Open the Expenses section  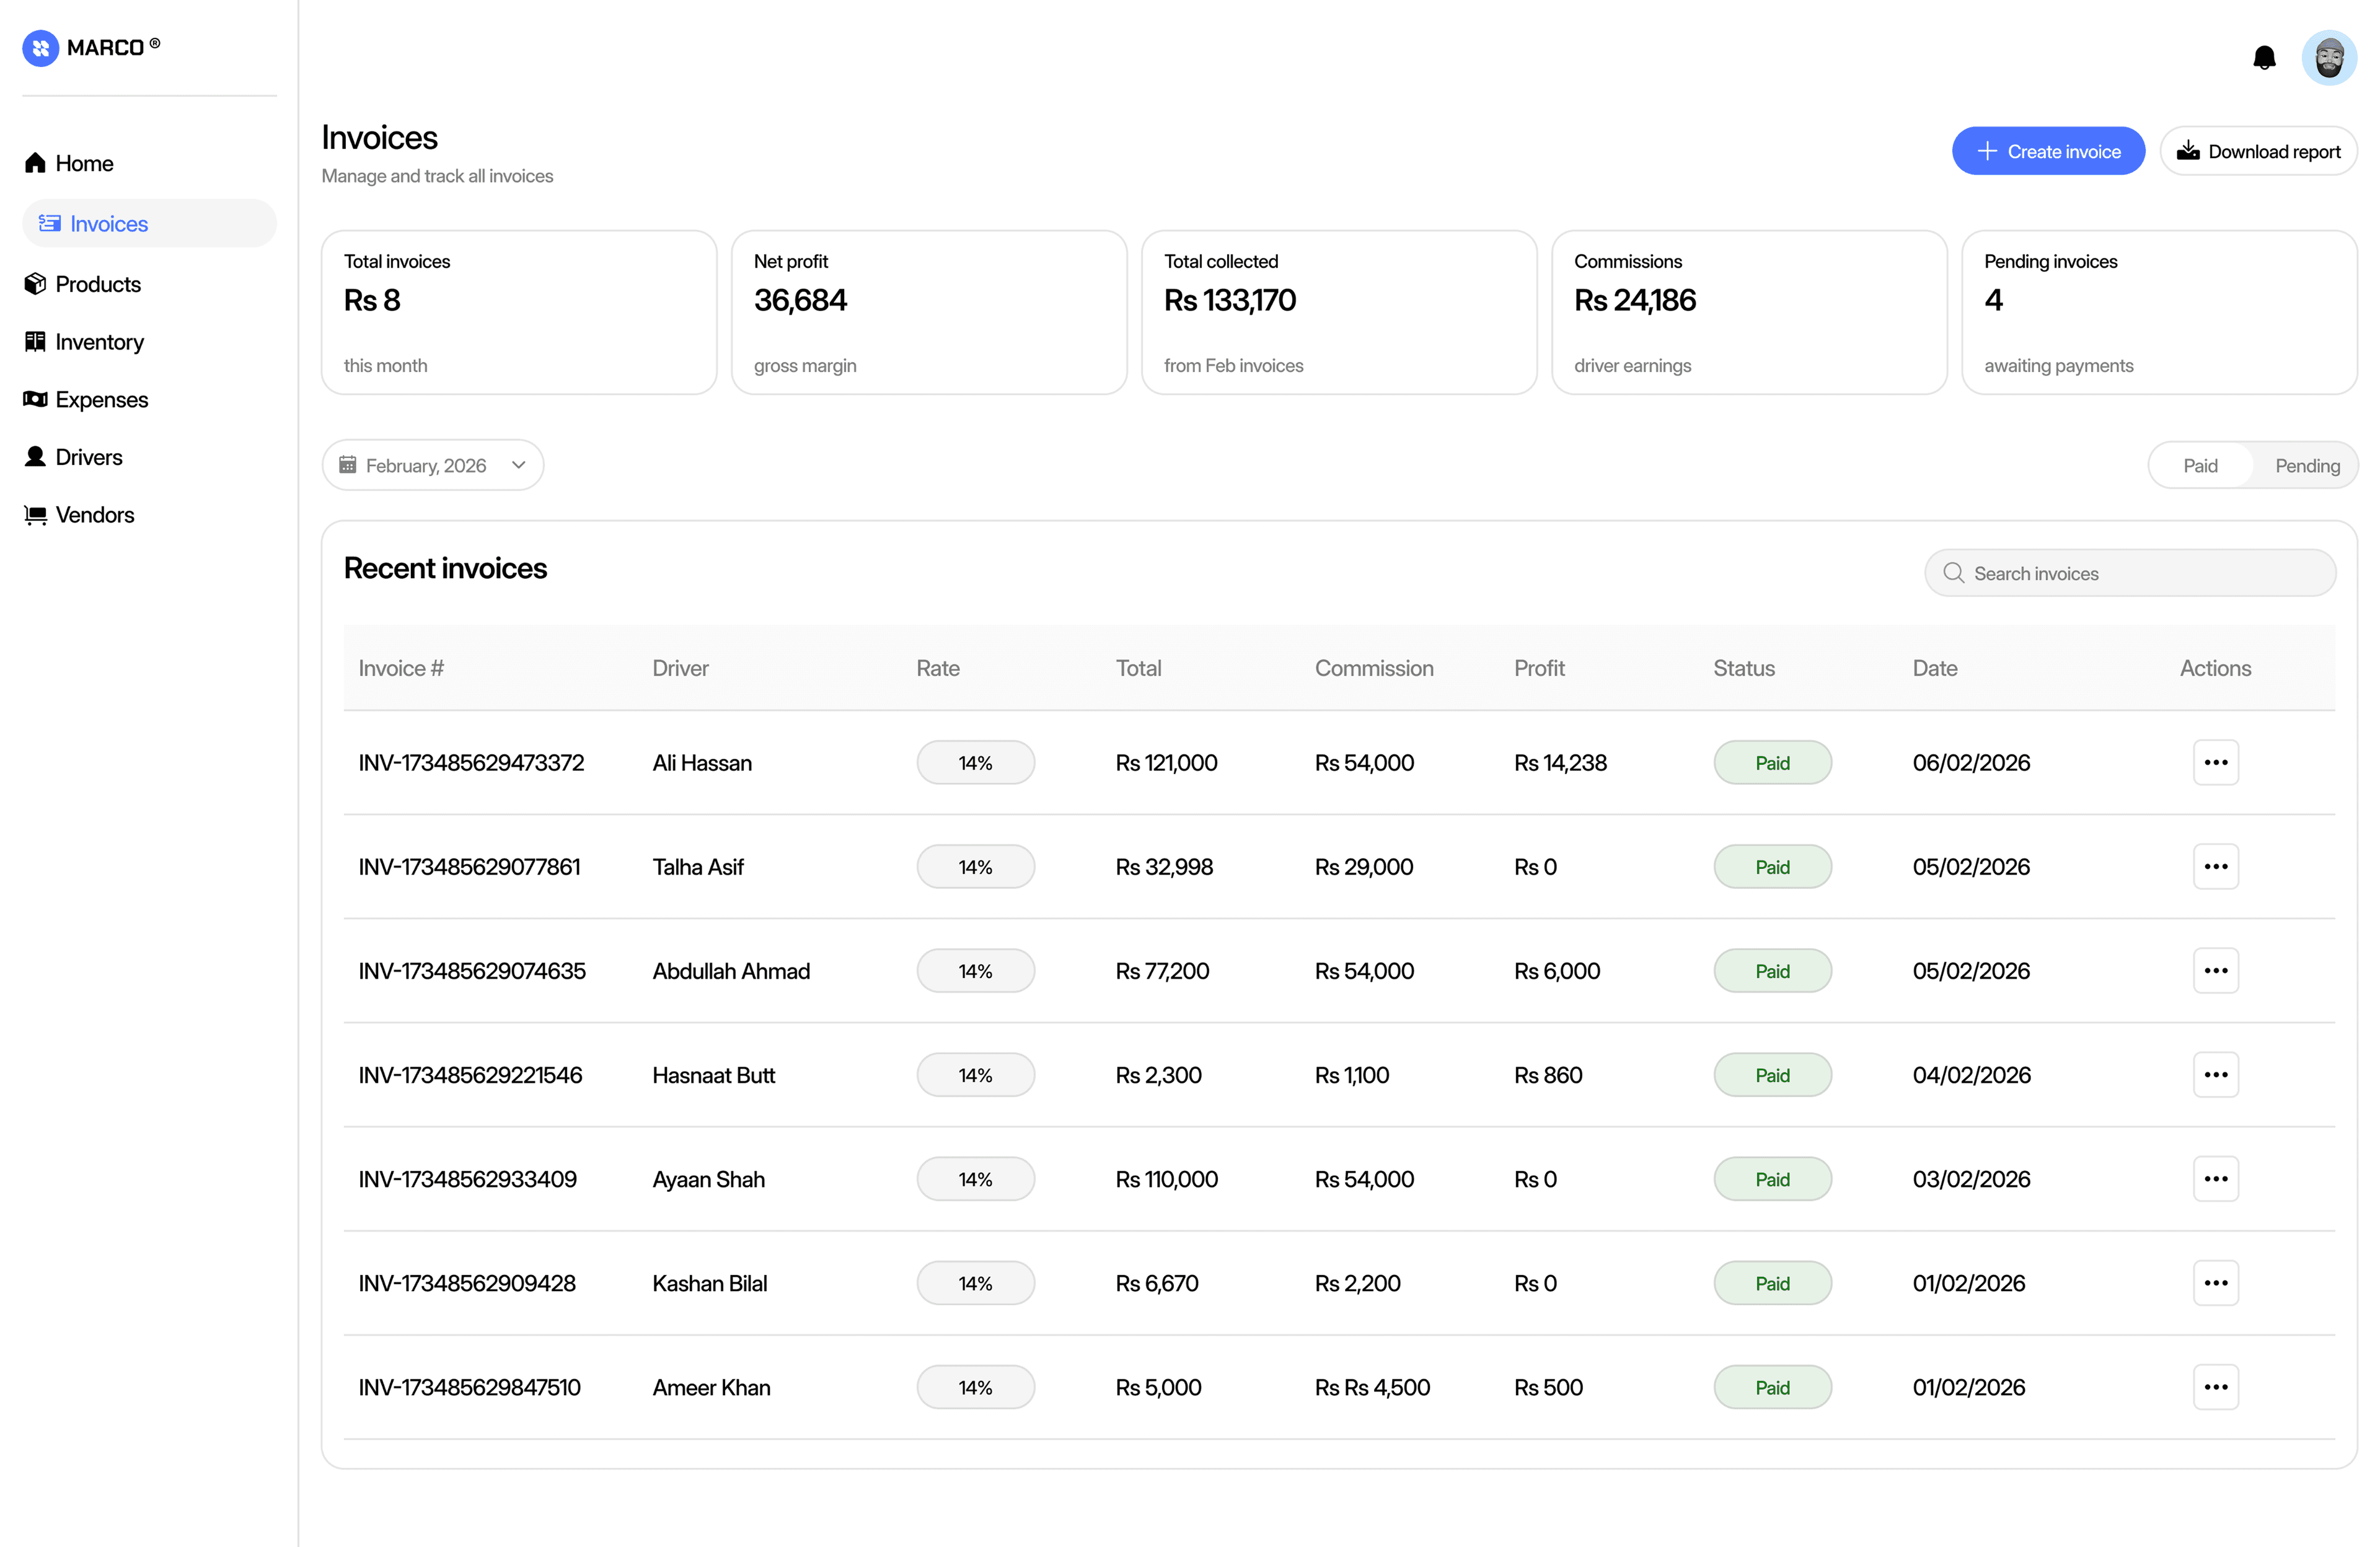tap(101, 399)
